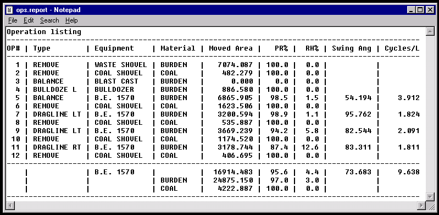Click the horizontal scrollbar track
Screen dimensions: 439x215
pos(215,206)
